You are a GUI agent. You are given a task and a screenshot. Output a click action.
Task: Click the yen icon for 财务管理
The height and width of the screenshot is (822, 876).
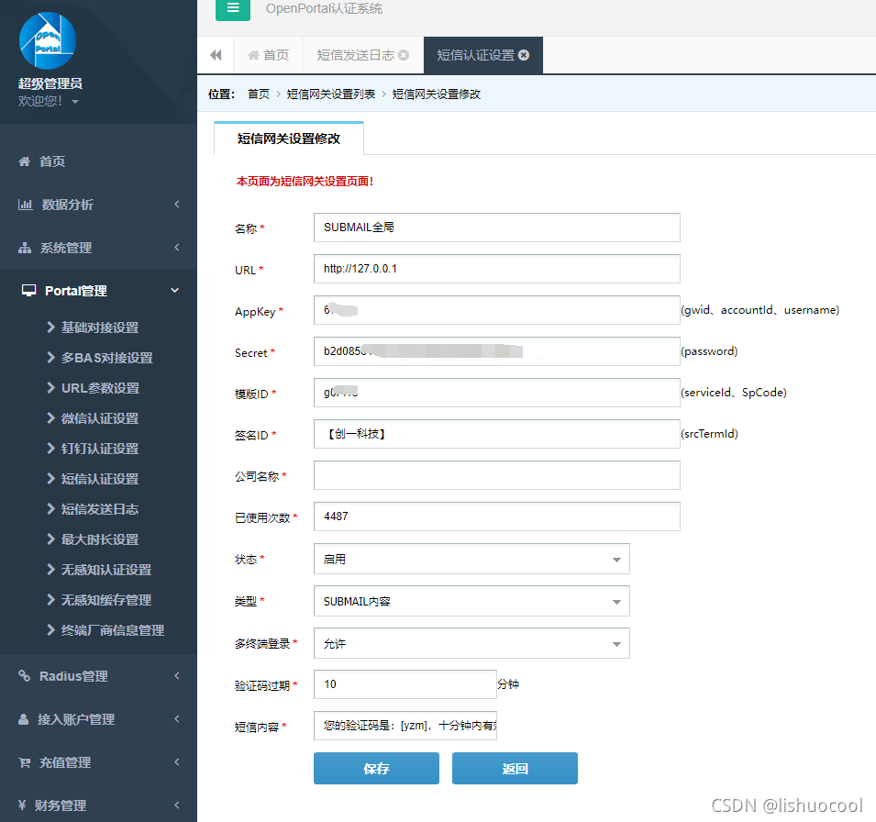point(22,805)
